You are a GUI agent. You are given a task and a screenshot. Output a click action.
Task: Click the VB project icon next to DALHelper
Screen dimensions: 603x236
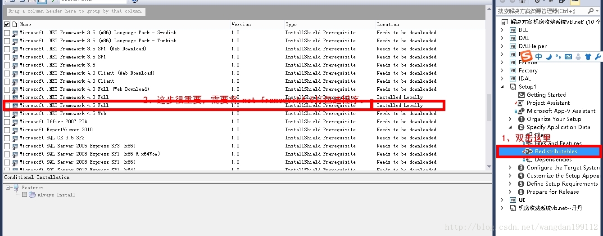click(512, 46)
